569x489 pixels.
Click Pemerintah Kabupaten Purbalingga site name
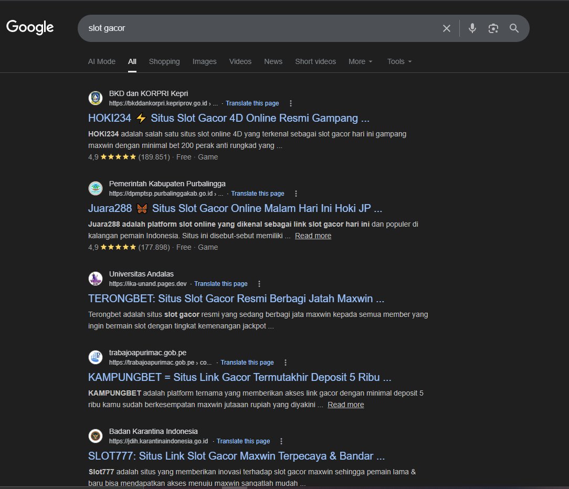point(167,184)
